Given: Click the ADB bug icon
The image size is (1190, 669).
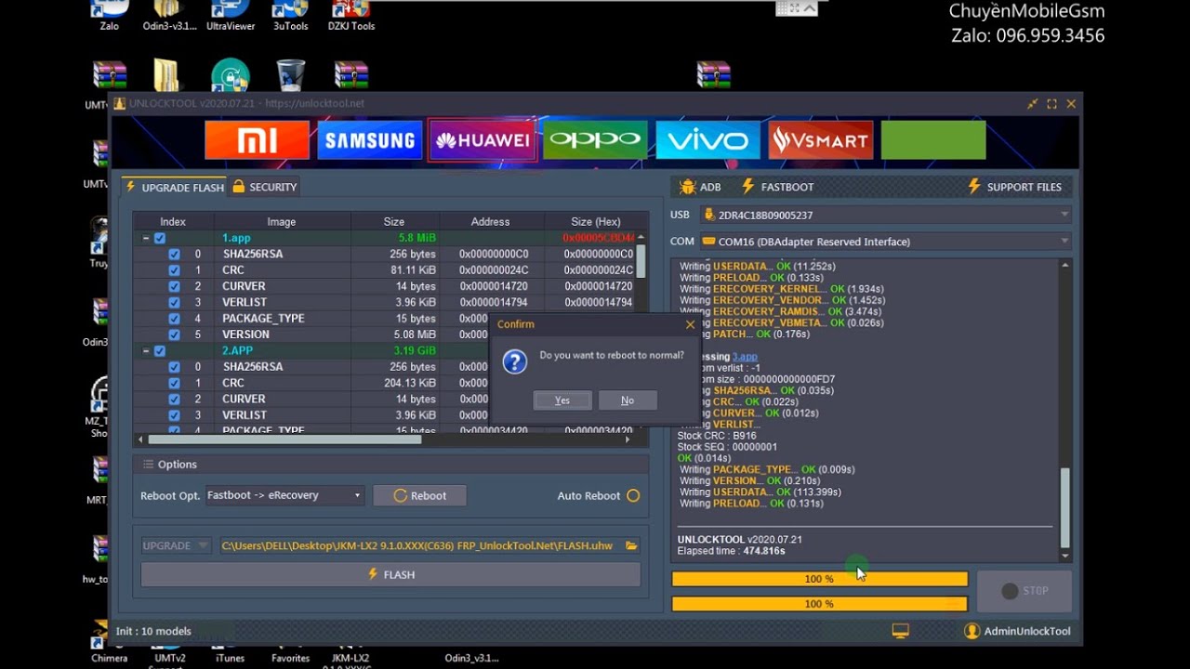Looking at the screenshot, I should pos(687,187).
